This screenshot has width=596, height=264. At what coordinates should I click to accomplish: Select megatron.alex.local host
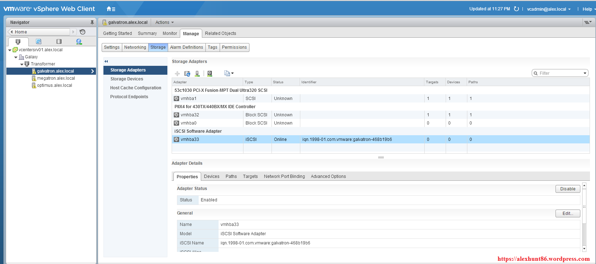(56, 78)
